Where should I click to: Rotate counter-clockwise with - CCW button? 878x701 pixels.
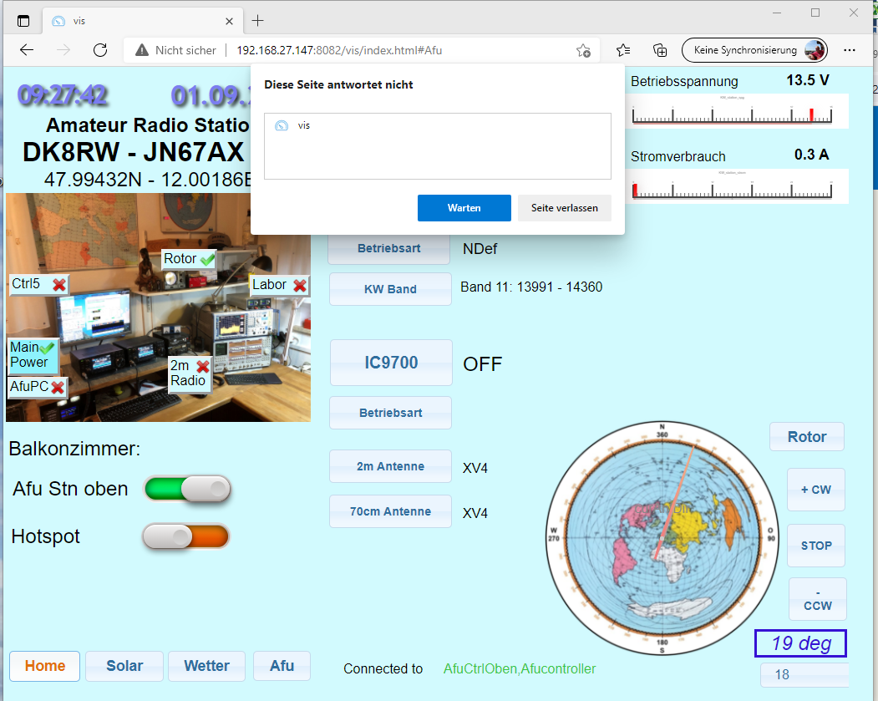[818, 599]
